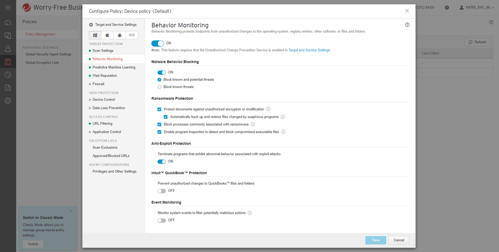Viewport: 499px width, 252px height.
Task: Uncheck Automatically back up and restore files
Action: [x=165, y=117]
